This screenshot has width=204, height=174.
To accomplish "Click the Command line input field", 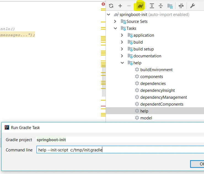I will 120,150.
